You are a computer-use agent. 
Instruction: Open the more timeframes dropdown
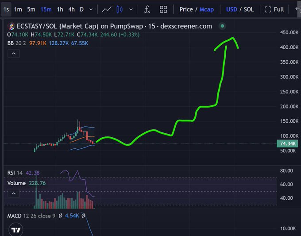(91, 9)
